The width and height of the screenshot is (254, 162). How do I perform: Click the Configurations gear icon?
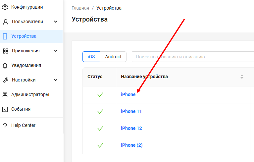(x=5, y=7)
